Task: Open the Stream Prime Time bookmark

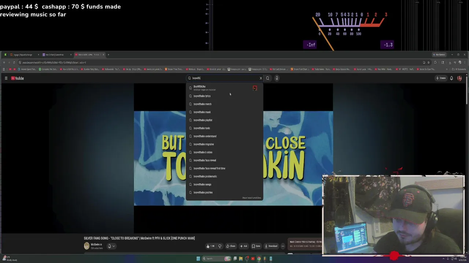Action: point(174,69)
